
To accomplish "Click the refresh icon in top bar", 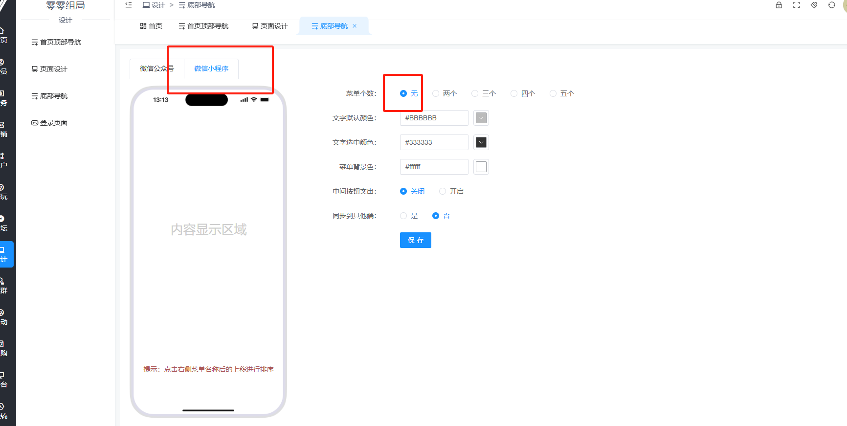I will coord(831,5).
